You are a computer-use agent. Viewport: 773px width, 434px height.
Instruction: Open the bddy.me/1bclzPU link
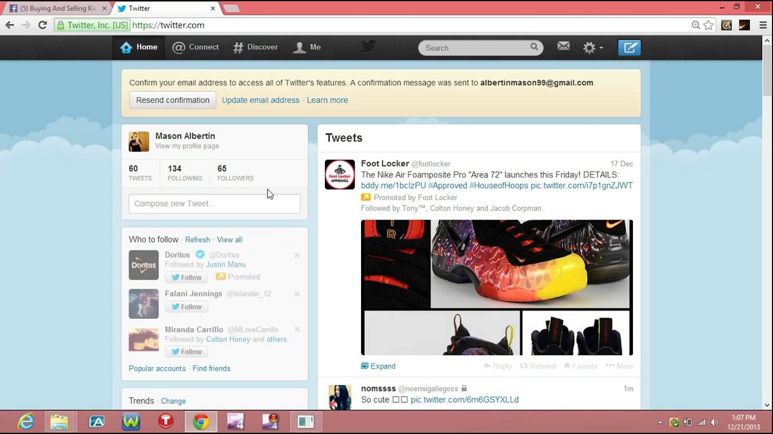(x=393, y=186)
